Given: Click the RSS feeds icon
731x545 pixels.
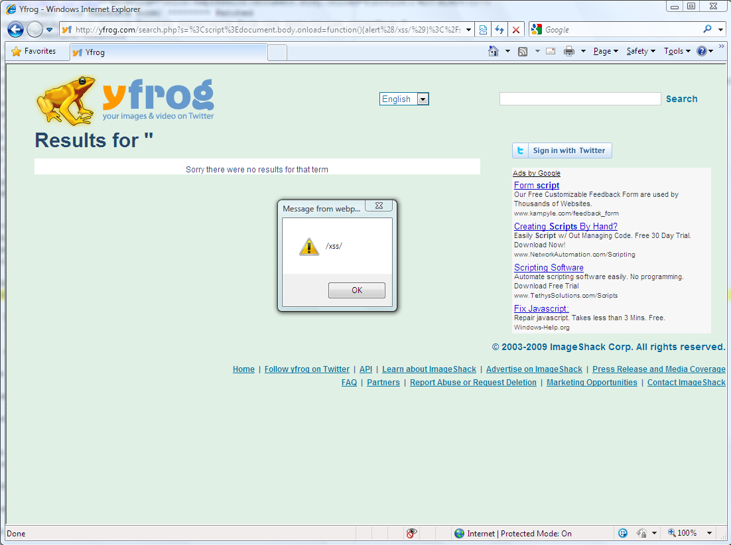Looking at the screenshot, I should (x=523, y=51).
